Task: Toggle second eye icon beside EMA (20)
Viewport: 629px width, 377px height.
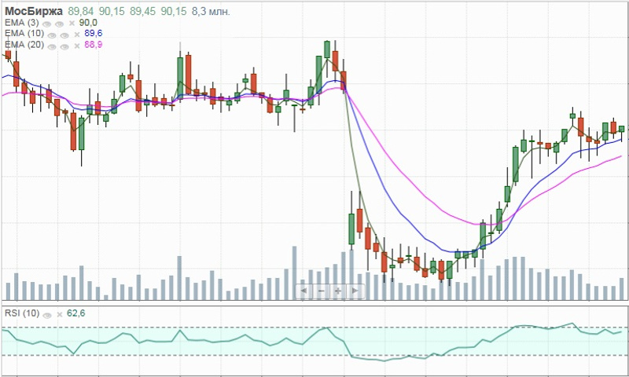Action: (x=64, y=46)
